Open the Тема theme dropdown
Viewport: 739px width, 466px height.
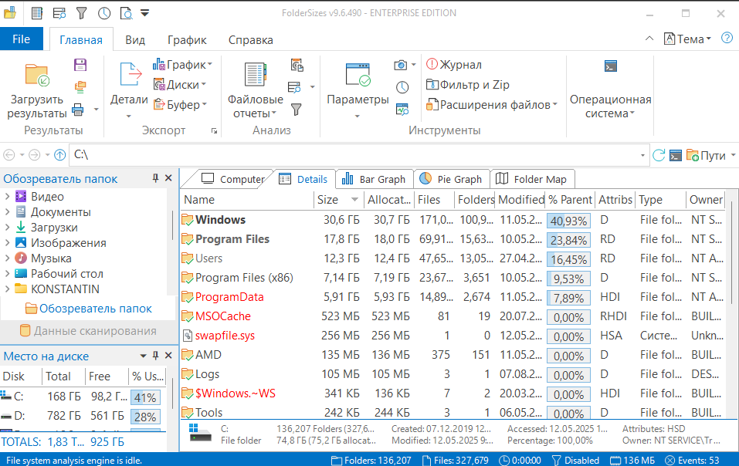click(x=687, y=39)
